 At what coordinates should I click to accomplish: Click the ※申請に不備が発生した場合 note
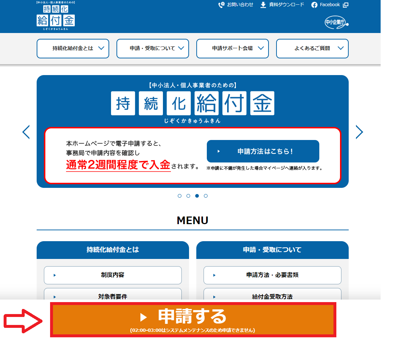point(265,168)
